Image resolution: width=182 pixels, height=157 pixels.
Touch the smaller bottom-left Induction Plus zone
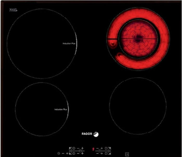[x=42, y=109]
